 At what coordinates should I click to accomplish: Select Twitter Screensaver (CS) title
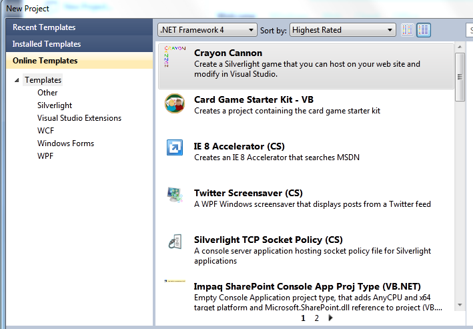[248, 193]
